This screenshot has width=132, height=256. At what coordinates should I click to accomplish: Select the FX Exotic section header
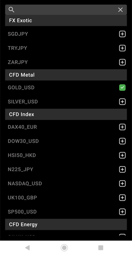tap(66, 20)
